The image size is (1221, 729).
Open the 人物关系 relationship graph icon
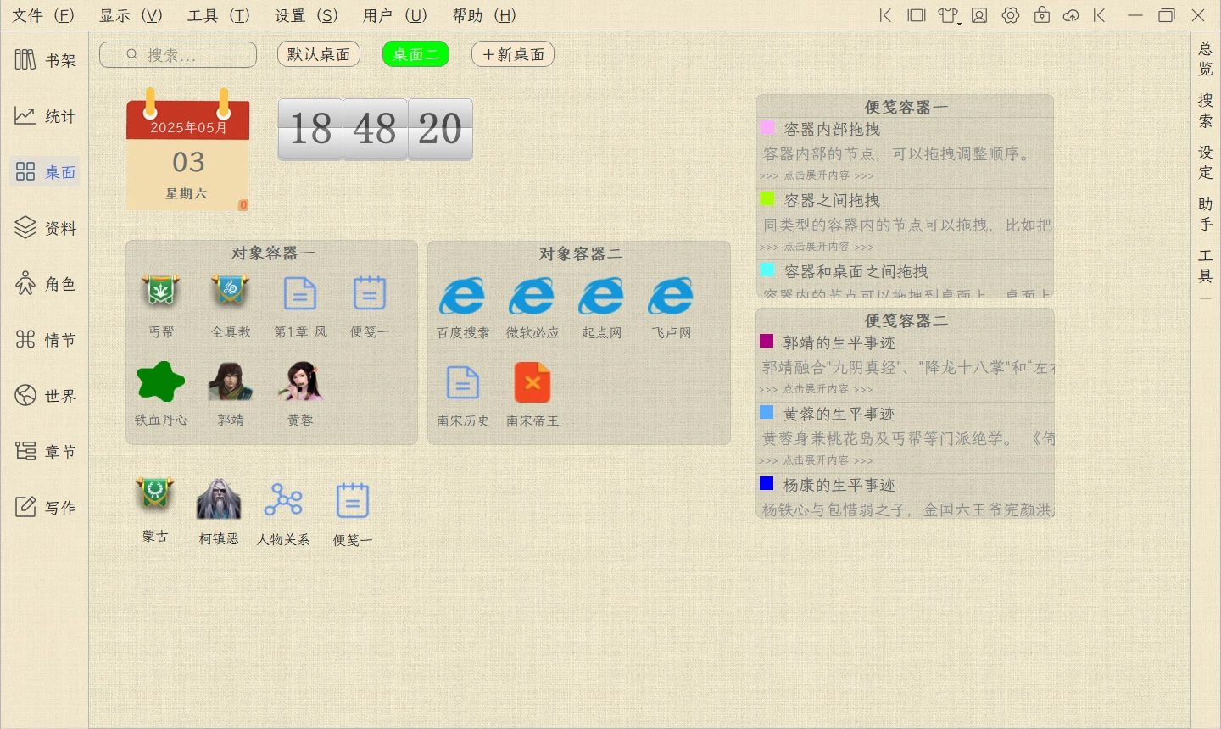pos(283,500)
